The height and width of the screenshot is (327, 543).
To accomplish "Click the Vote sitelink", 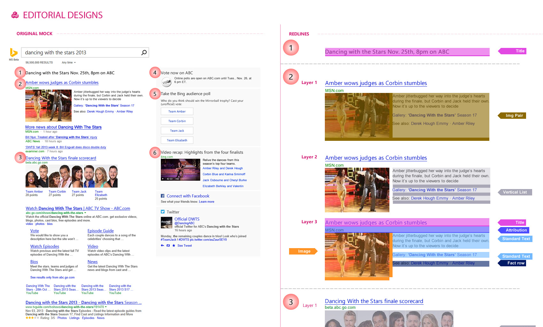I will (x=34, y=231).
